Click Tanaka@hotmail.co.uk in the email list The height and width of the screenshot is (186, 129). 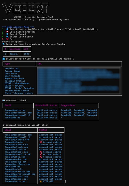tap(18, 154)
